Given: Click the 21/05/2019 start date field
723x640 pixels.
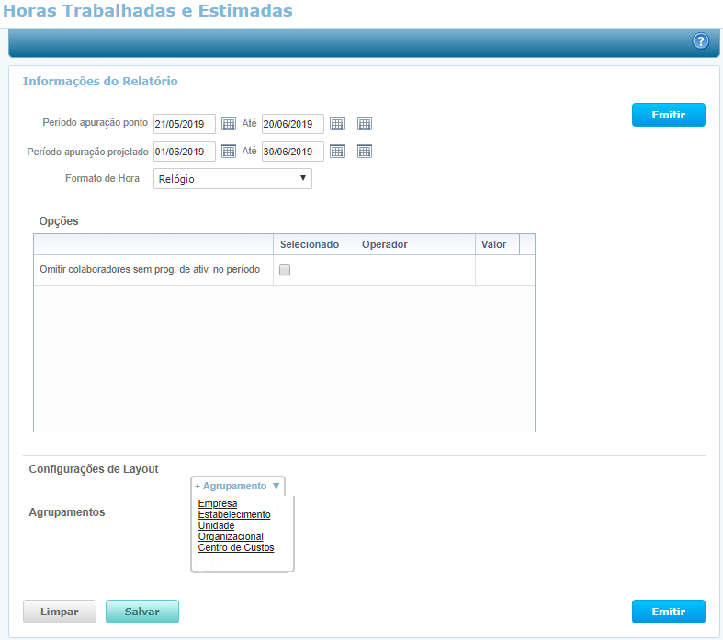Looking at the screenshot, I should pyautogui.click(x=185, y=124).
